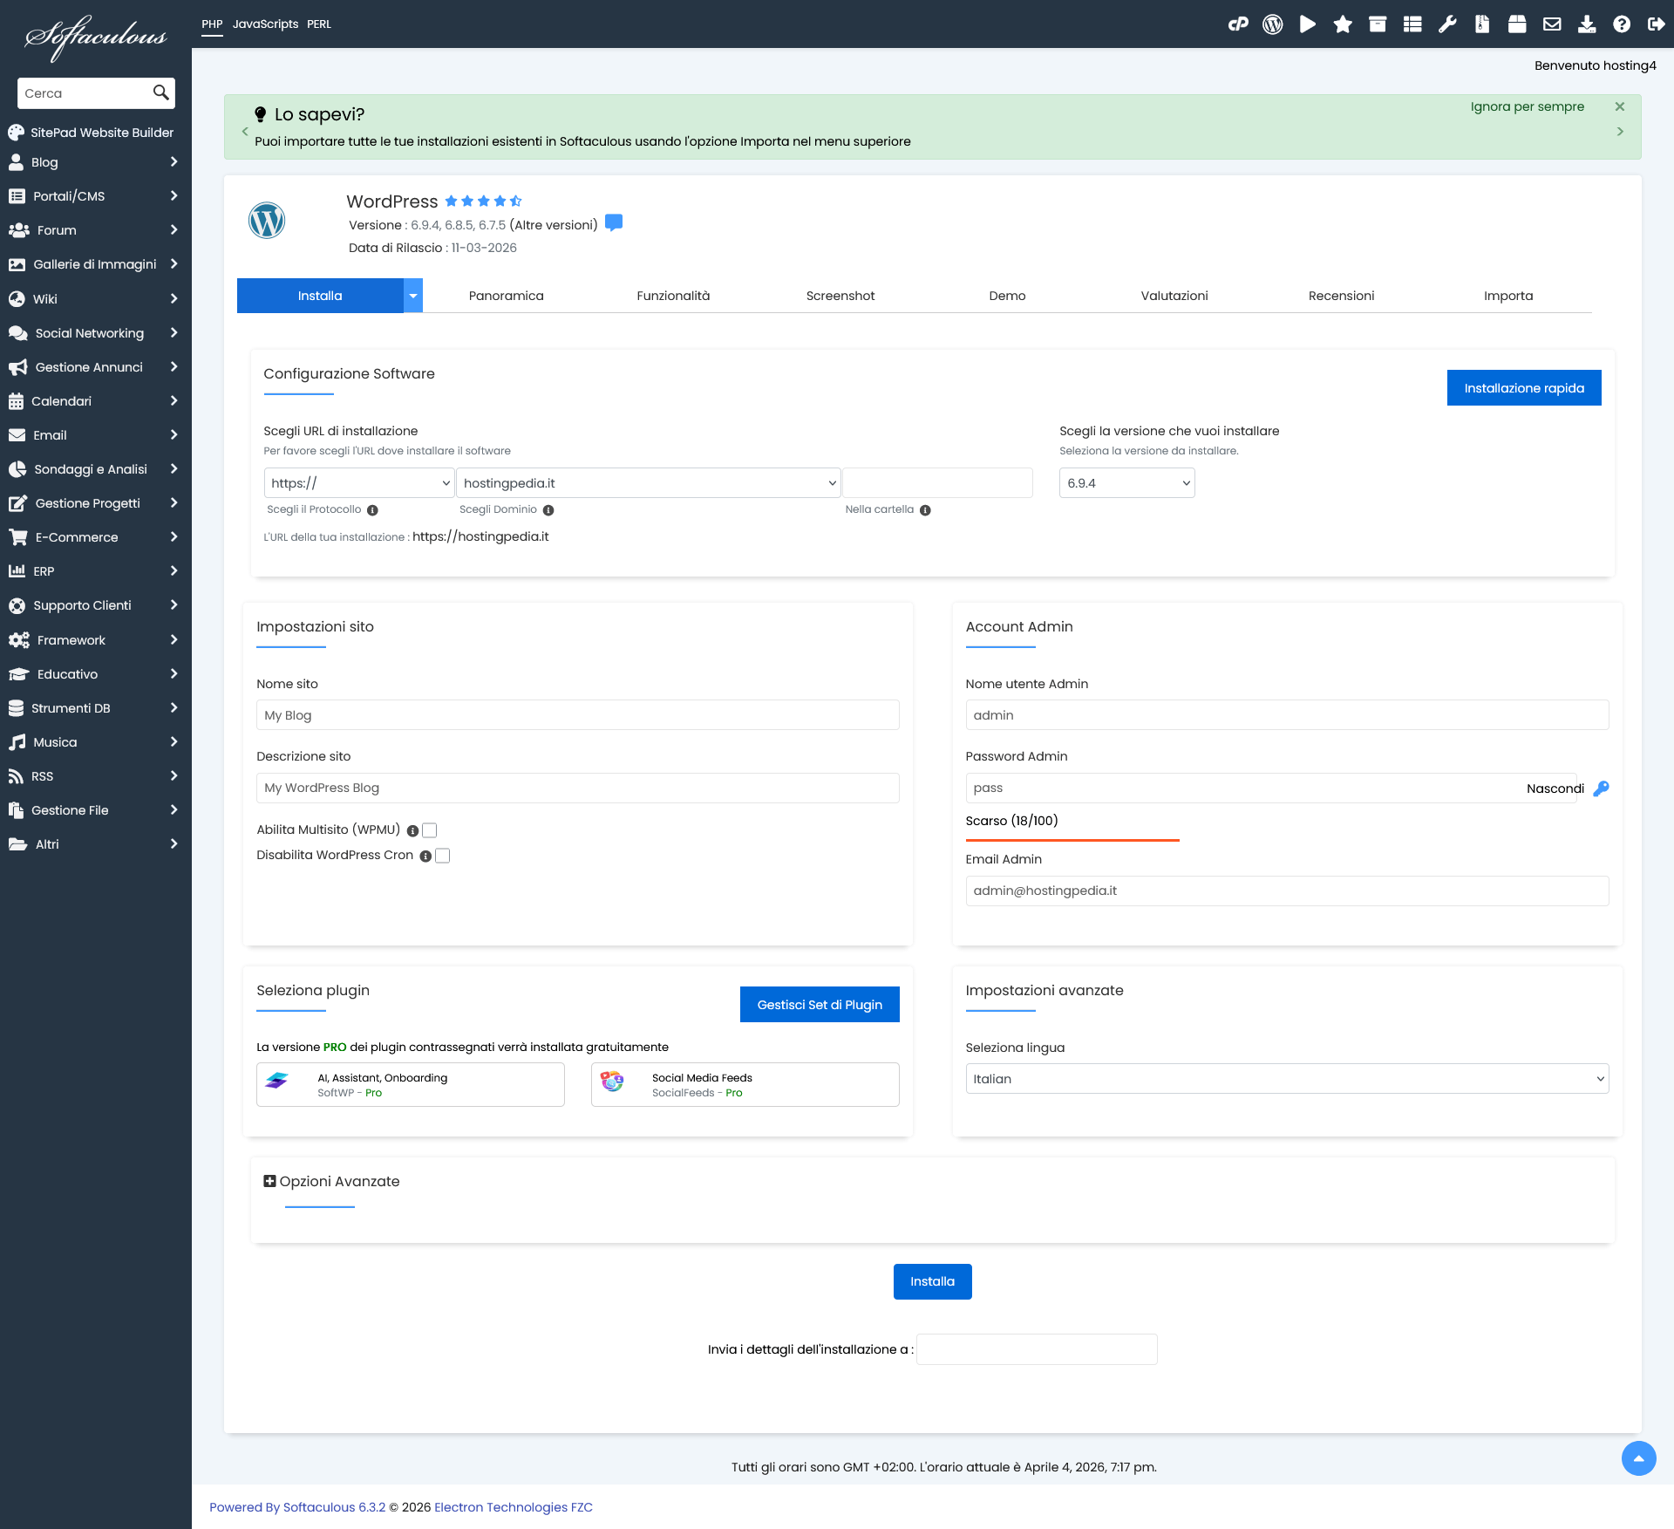The image size is (1674, 1529).
Task: Open the https:// protocol dropdown
Action: tap(359, 482)
